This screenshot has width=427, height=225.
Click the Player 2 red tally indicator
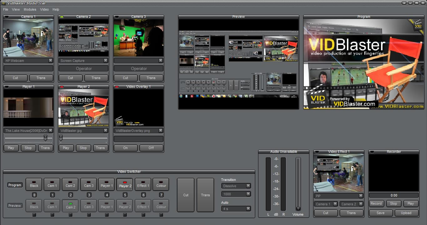(62, 87)
